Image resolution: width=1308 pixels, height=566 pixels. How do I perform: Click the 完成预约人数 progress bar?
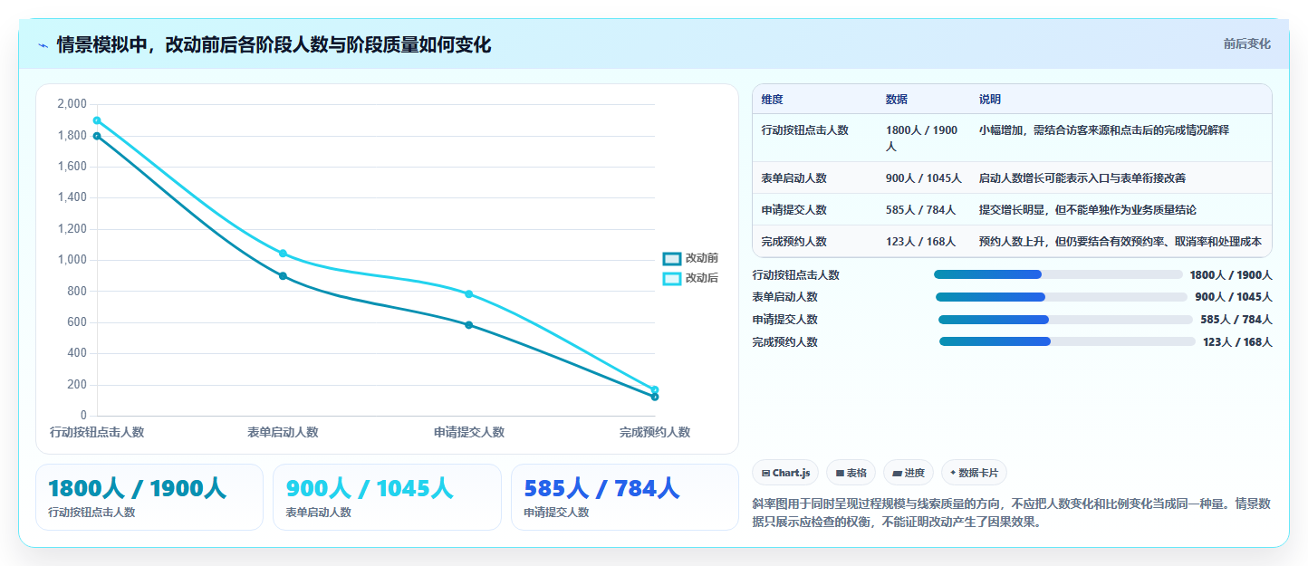(x=1067, y=341)
